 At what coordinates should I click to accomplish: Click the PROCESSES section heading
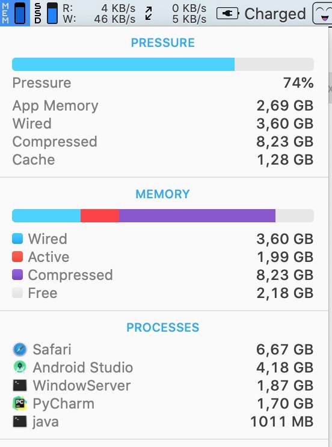tap(163, 327)
